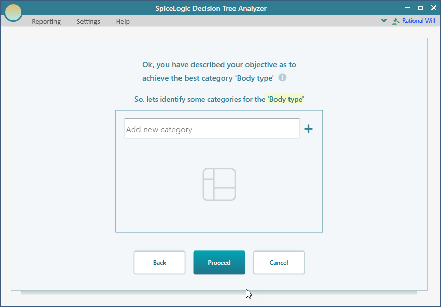Click the round application logo icon
The width and height of the screenshot is (441, 307).
[13, 12]
